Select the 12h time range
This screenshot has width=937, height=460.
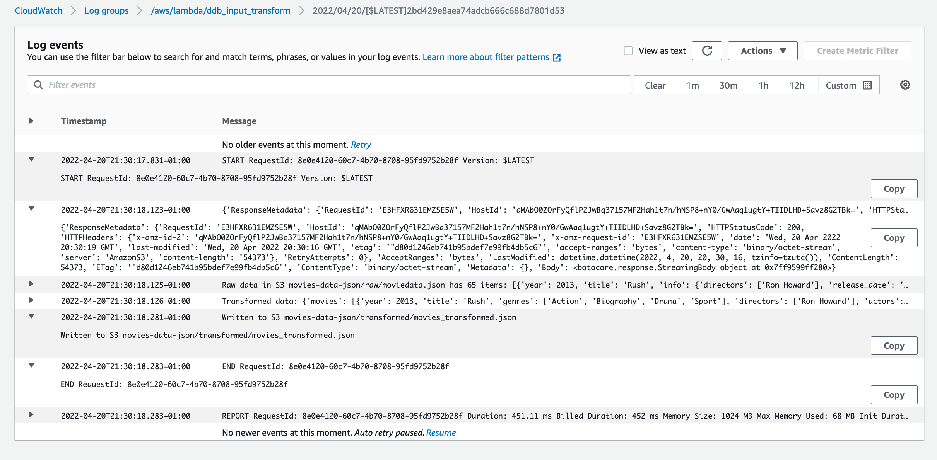click(797, 85)
